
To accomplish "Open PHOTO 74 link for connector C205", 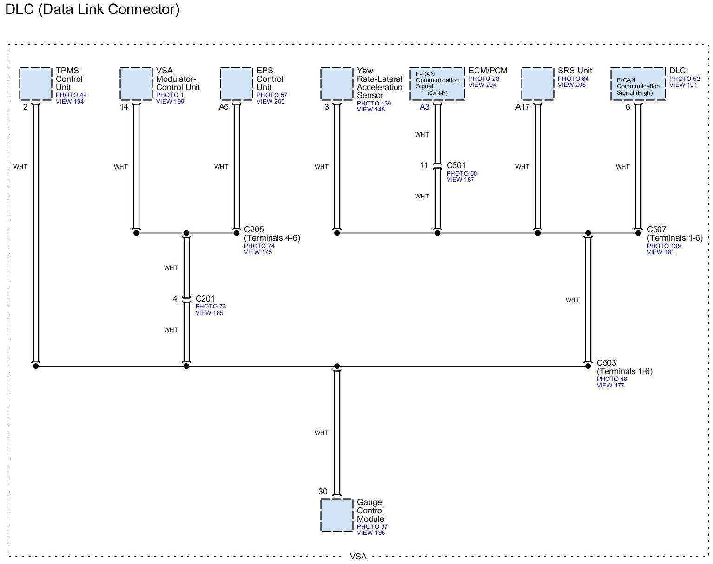I will pyautogui.click(x=259, y=246).
